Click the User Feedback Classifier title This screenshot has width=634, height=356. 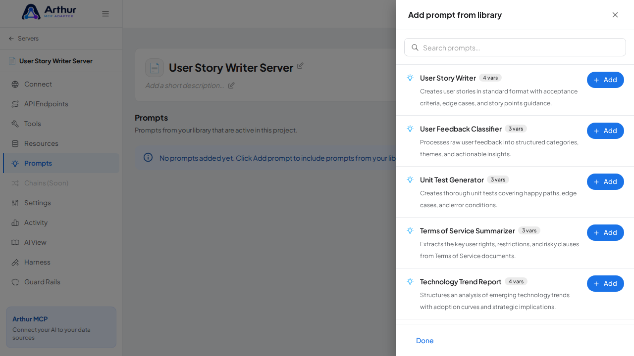461,129
